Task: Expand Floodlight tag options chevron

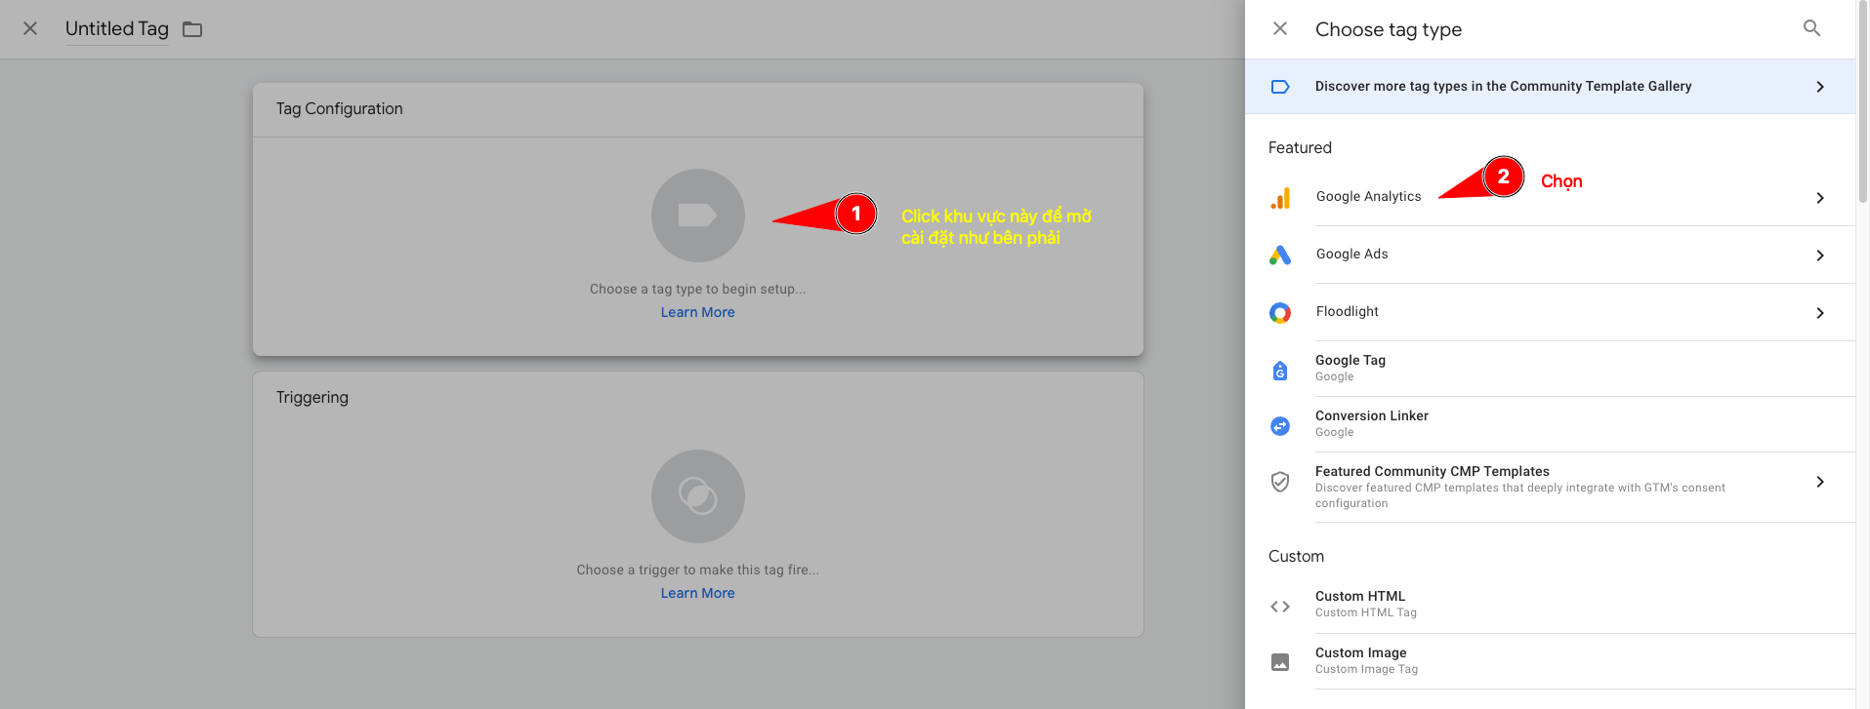Action: coord(1819,313)
